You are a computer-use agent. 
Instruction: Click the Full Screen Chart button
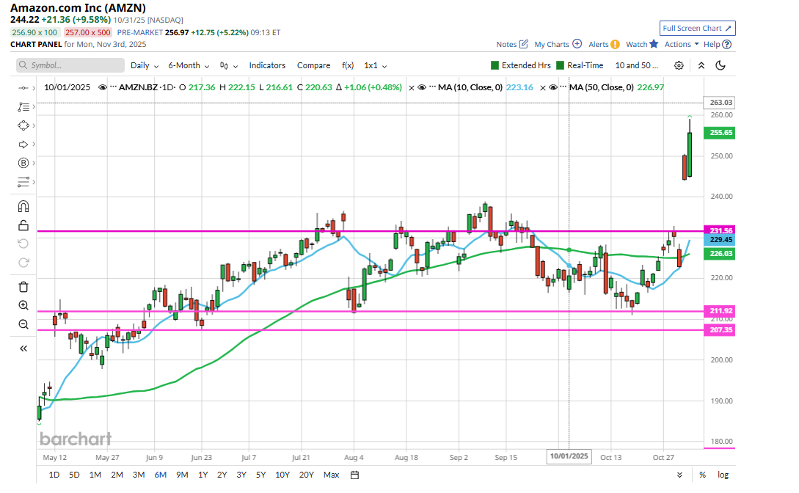[697, 28]
